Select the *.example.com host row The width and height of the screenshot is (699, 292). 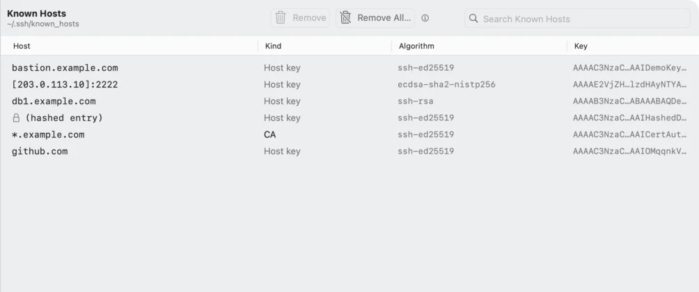[x=349, y=134]
